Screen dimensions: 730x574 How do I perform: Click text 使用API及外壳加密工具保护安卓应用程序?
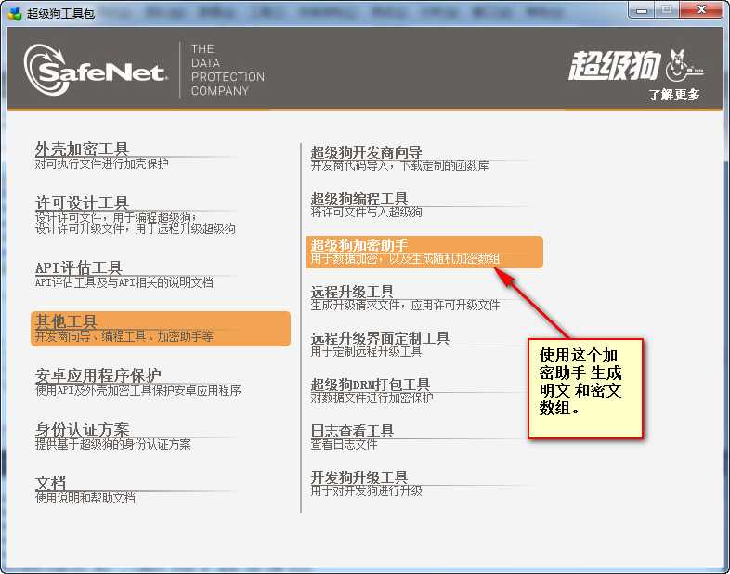[138, 390]
